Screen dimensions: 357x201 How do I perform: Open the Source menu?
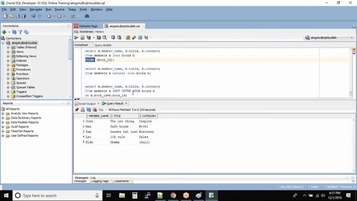coord(60,9)
